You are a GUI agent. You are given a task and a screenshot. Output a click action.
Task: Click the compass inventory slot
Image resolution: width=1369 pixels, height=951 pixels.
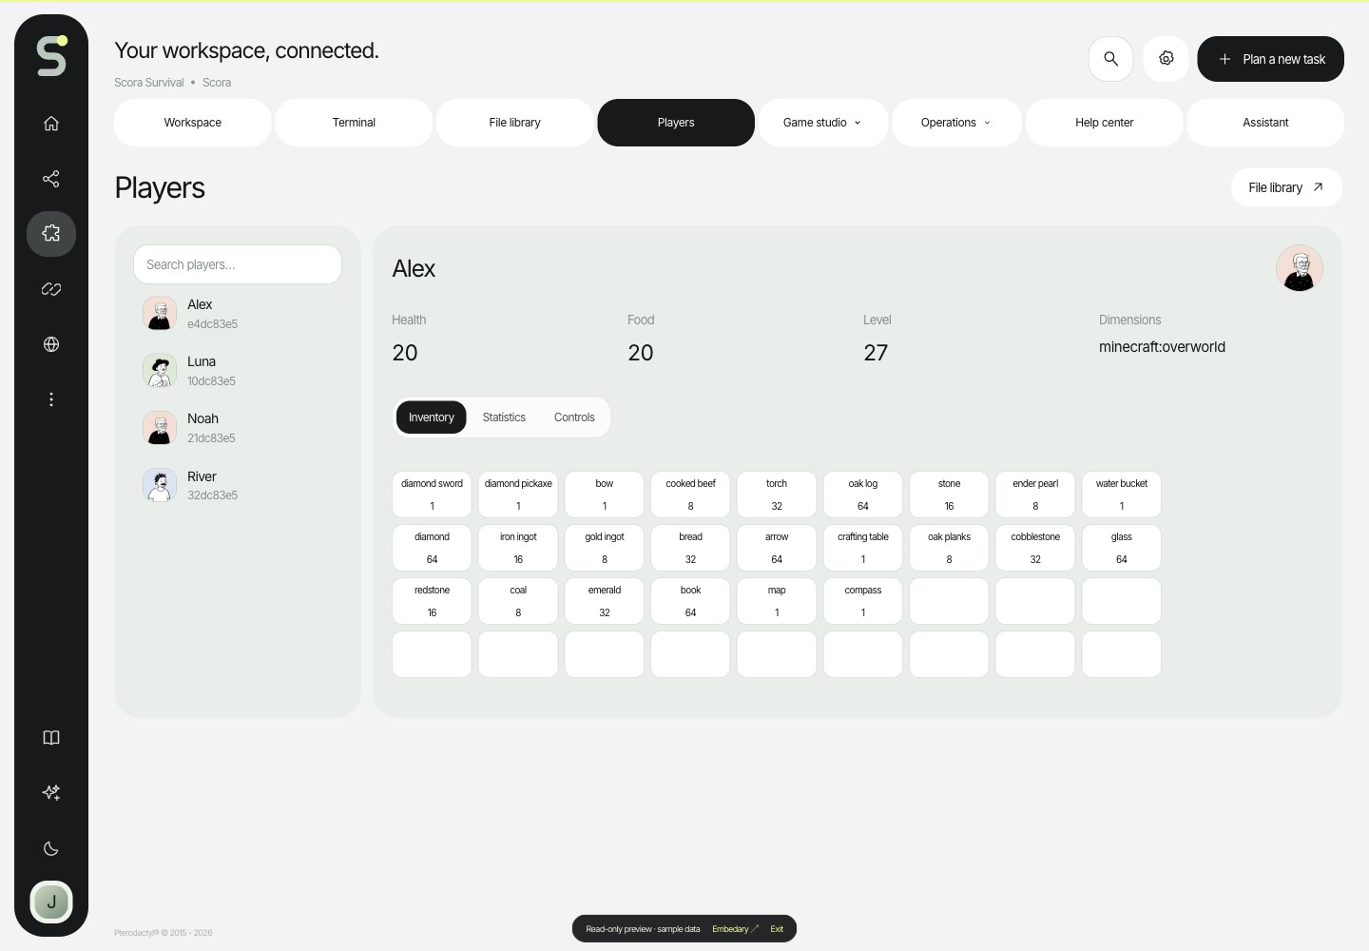coord(863,601)
